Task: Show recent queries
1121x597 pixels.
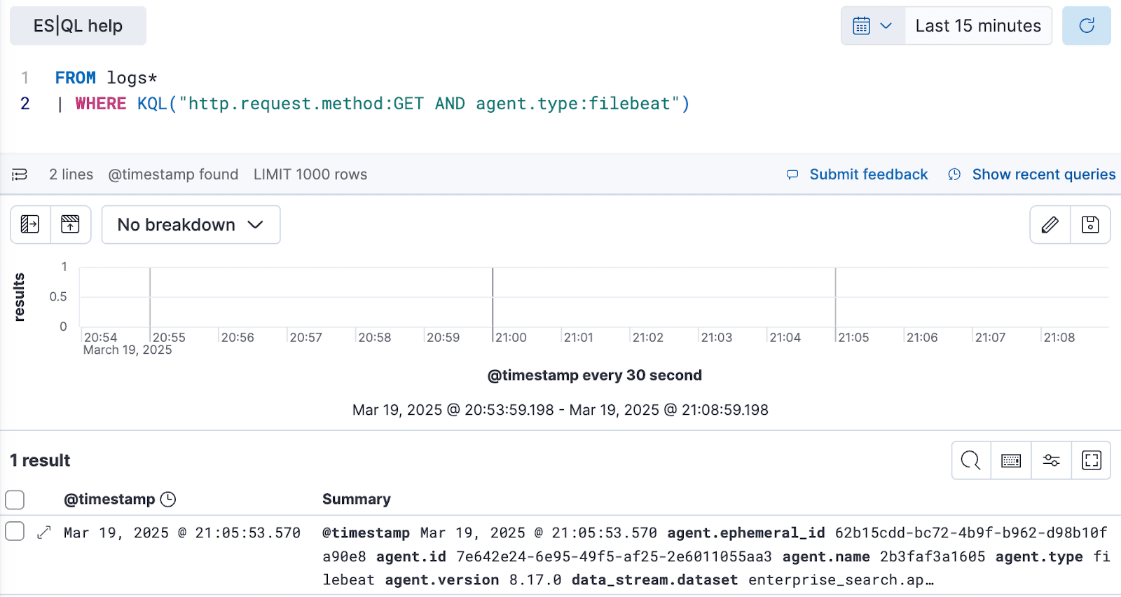Action: tap(1043, 174)
